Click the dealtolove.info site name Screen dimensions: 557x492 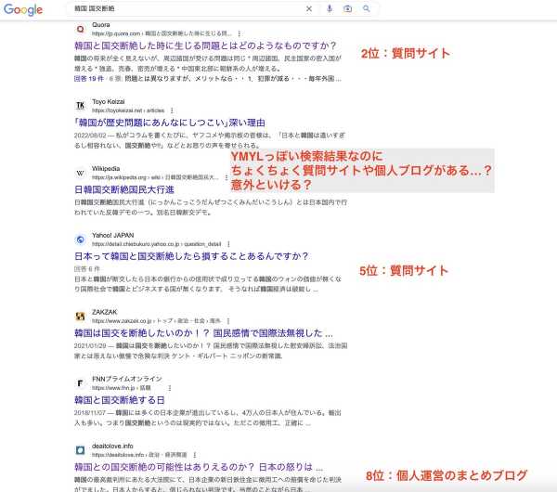tap(112, 446)
